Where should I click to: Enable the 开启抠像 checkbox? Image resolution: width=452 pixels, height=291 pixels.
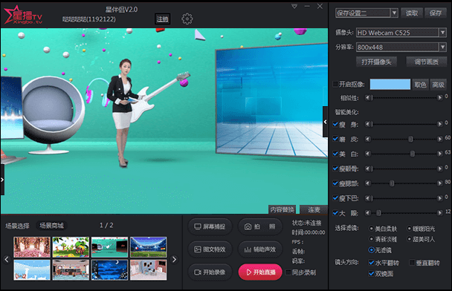click(x=335, y=84)
